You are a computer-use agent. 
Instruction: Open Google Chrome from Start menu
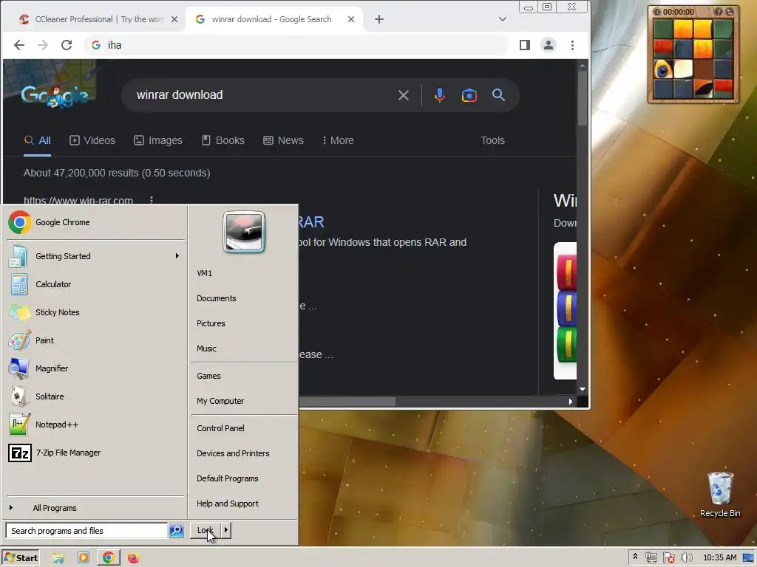pyautogui.click(x=95, y=222)
